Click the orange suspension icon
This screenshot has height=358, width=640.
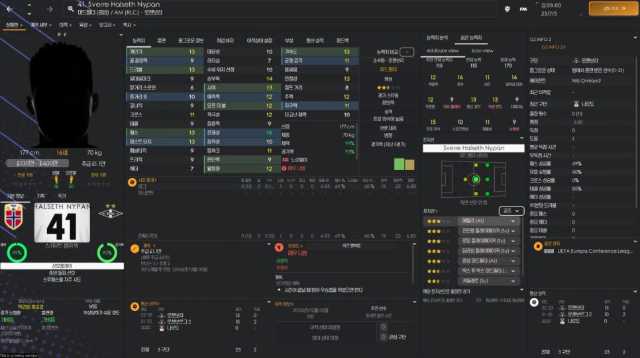[x=537, y=246]
